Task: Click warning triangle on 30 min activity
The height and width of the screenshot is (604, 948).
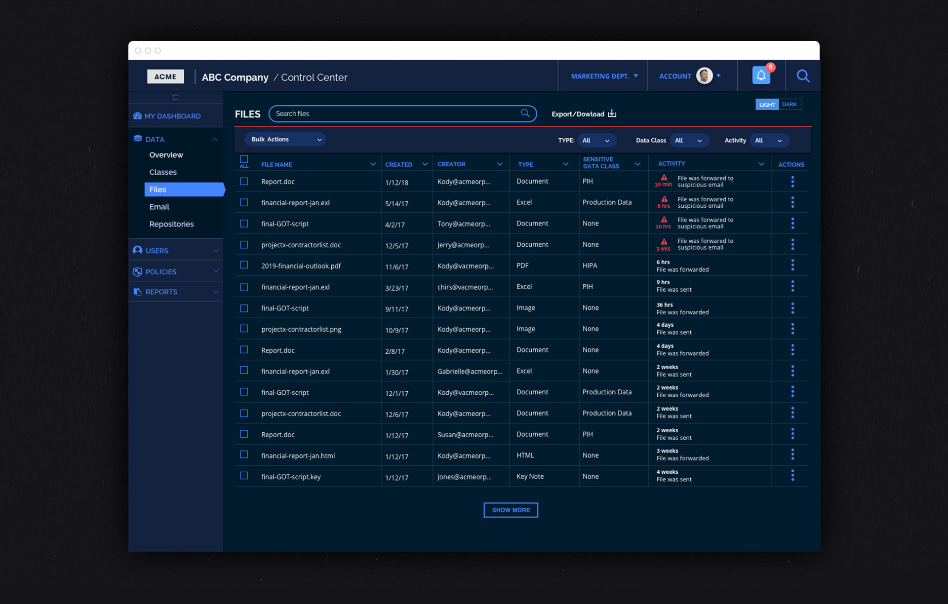Action: [664, 178]
